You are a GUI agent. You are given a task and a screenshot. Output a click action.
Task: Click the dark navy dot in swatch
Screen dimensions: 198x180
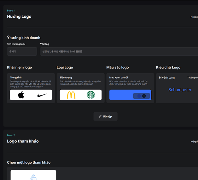click(144, 96)
